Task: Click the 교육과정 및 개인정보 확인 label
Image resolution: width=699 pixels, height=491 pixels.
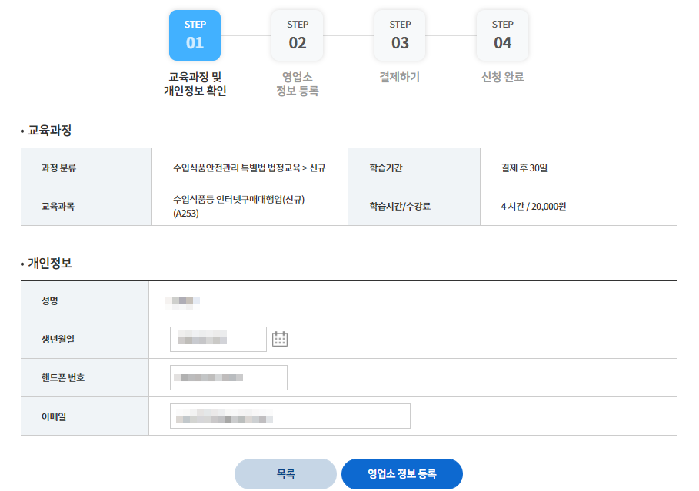Action: point(195,84)
